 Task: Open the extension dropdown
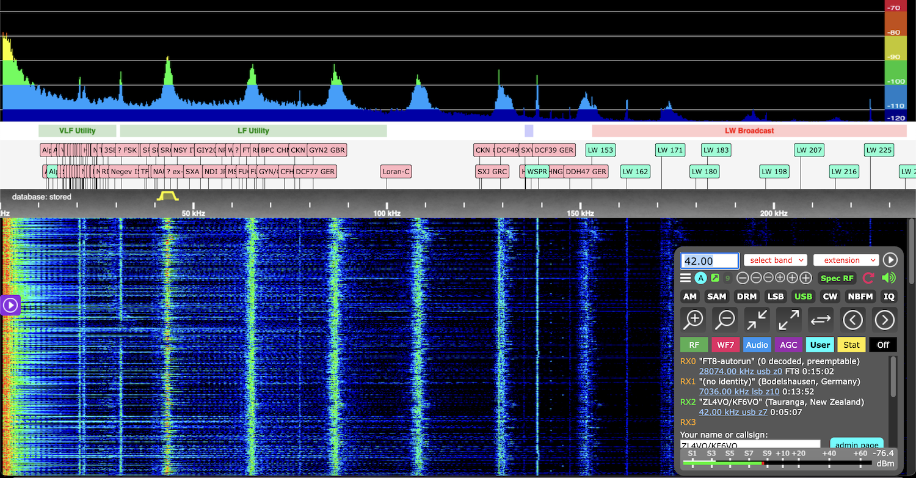[846, 260]
